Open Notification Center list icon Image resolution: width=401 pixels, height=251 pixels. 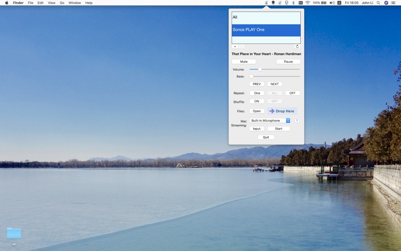tap(393, 3)
